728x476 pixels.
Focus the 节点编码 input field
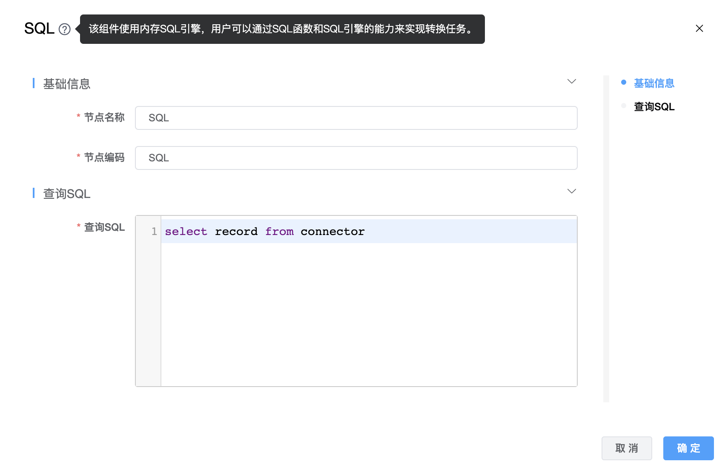[356, 158]
